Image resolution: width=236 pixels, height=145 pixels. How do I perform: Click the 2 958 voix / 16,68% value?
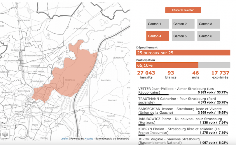pos(213,113)
